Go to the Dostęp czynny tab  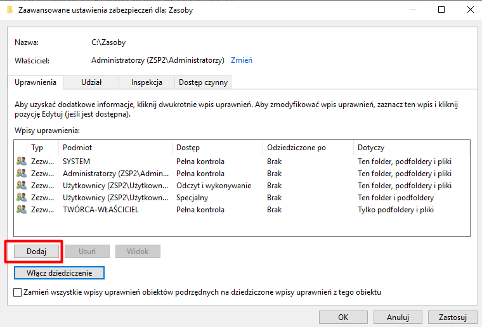click(202, 82)
